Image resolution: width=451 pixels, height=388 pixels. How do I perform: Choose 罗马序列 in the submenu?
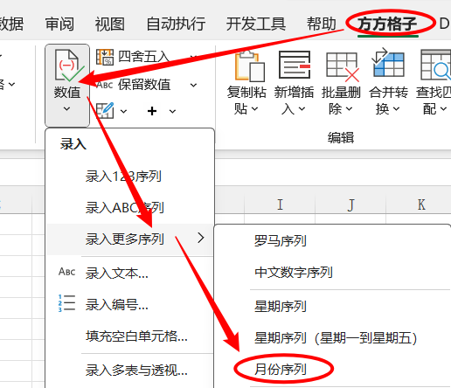click(x=281, y=241)
